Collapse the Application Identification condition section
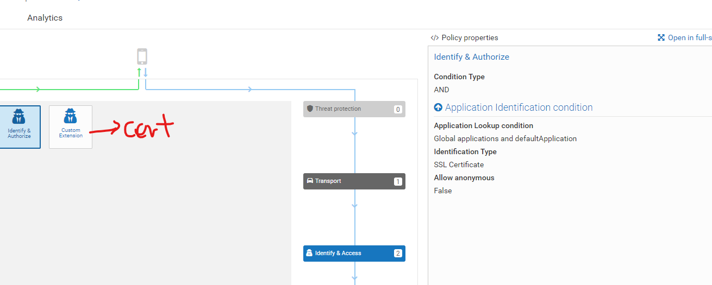The image size is (712, 285). click(438, 107)
